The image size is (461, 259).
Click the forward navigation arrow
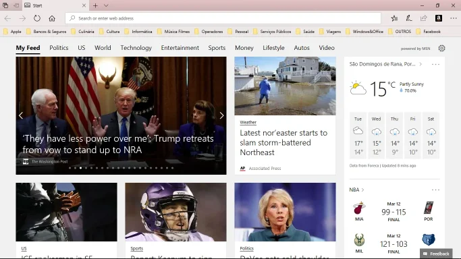click(x=22, y=18)
